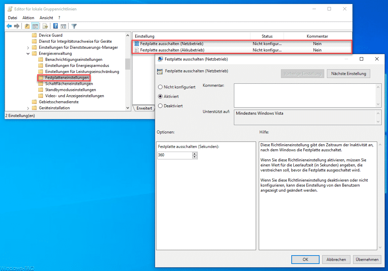Expand Einstellungen für Dienststeuerungs-Manager node
This screenshot has height=271, width=388.
pyautogui.click(x=28, y=48)
